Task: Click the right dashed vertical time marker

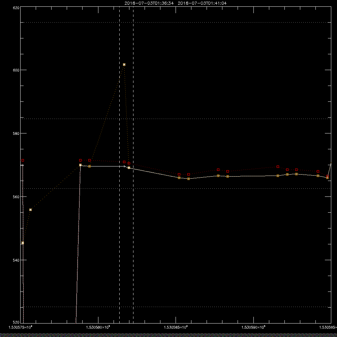Action: coord(133,165)
